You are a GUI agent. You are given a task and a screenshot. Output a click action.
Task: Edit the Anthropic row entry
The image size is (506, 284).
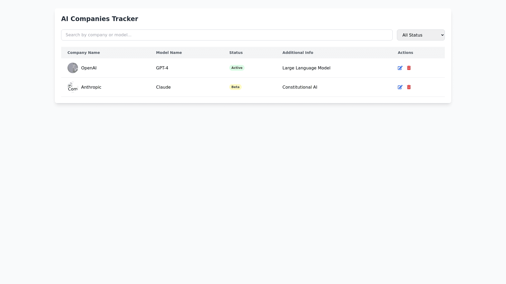point(400,87)
